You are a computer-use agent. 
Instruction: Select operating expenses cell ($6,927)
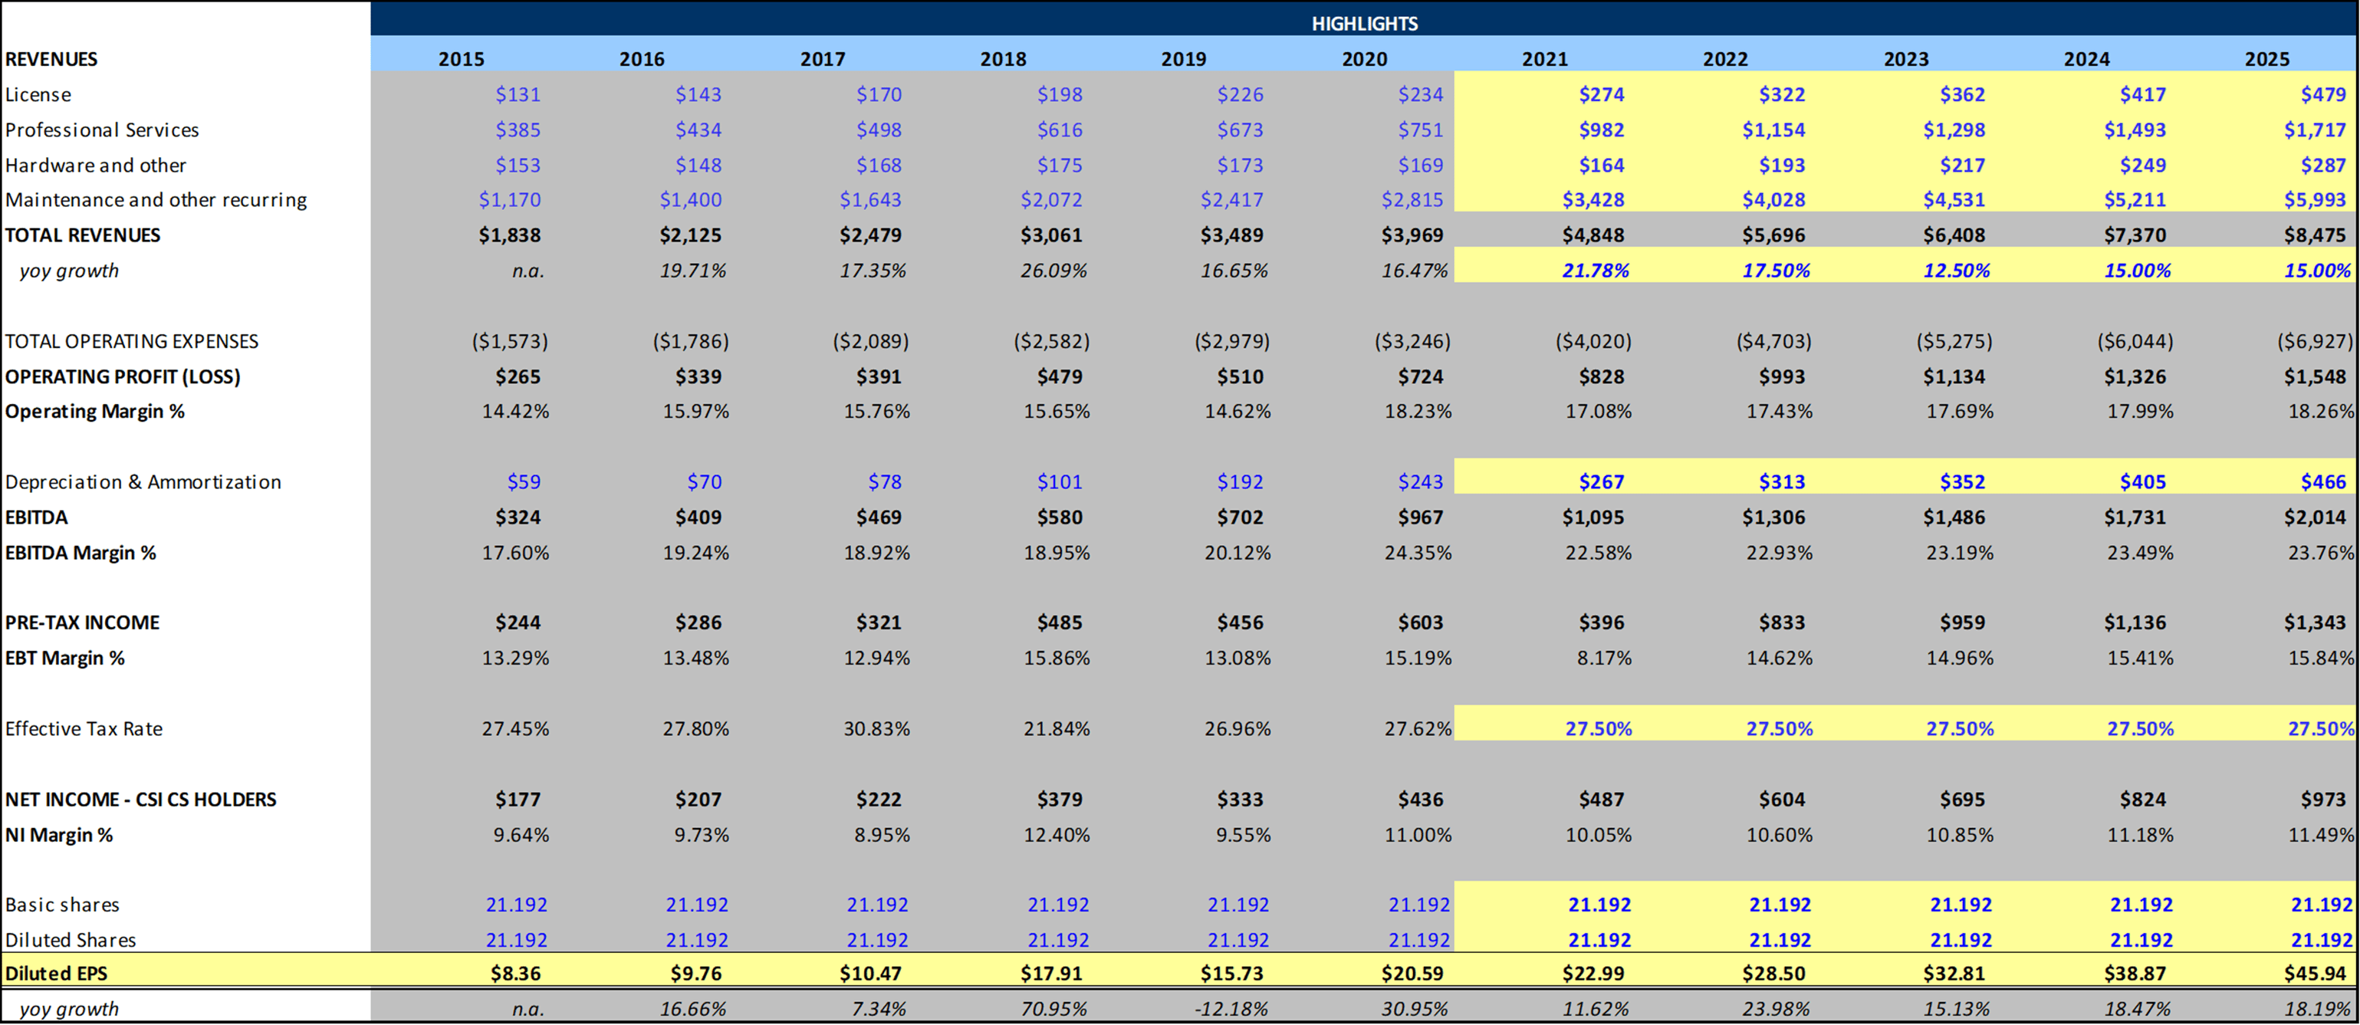click(2314, 342)
